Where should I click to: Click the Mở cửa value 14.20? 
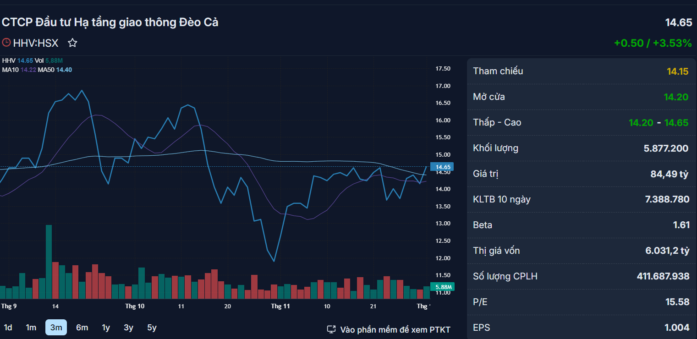[x=676, y=97]
